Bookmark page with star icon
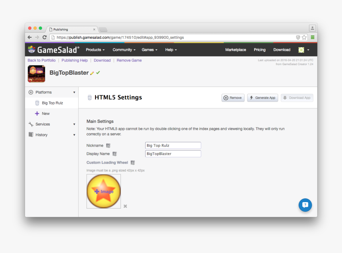Image resolution: width=342 pixels, height=253 pixels. coord(304,37)
